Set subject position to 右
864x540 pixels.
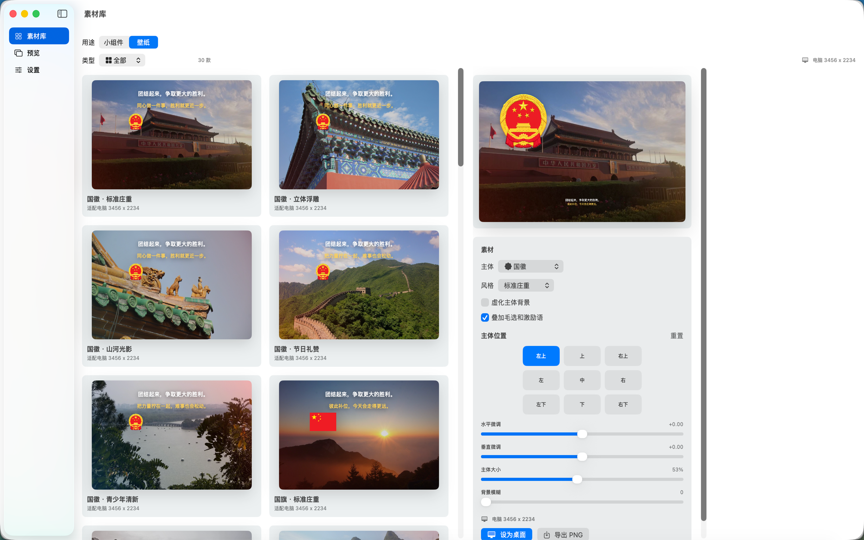click(x=623, y=380)
